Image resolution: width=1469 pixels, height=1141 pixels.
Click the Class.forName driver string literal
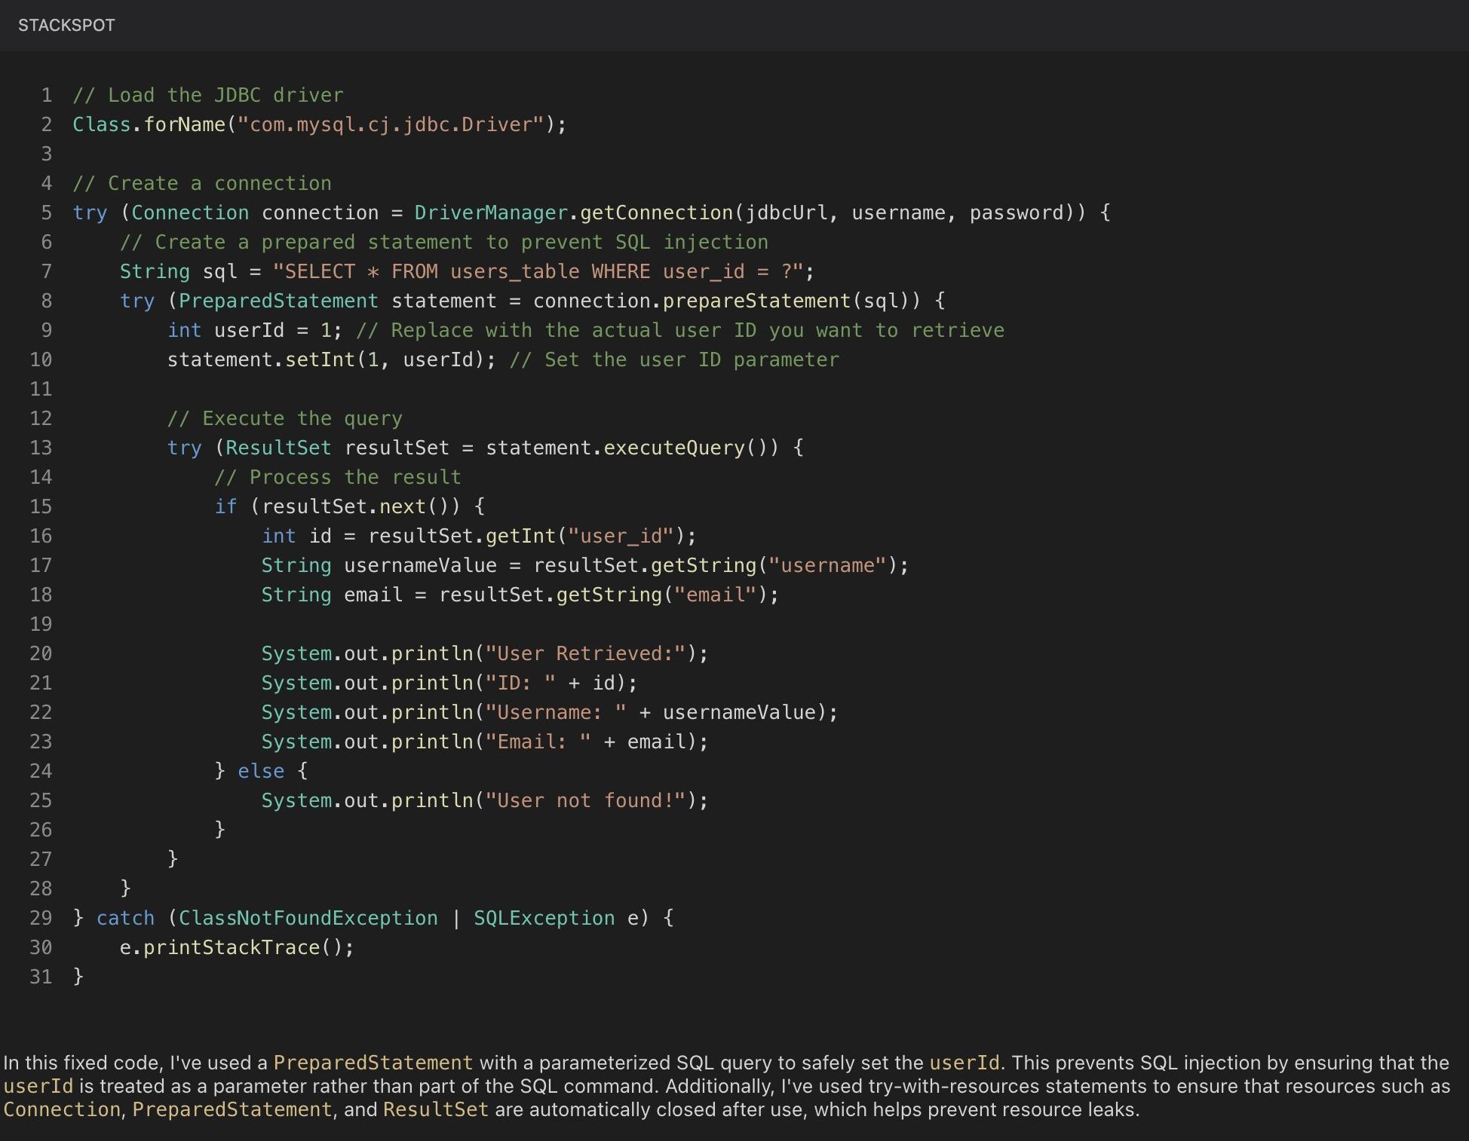coord(391,124)
